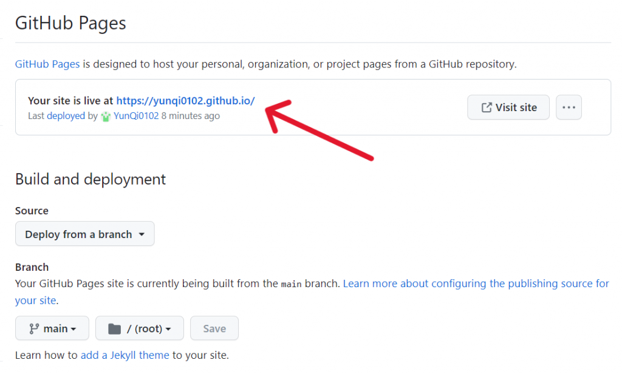Click the GitHub Pages page heading
Viewport: 622px width, 374px height.
coord(70,24)
